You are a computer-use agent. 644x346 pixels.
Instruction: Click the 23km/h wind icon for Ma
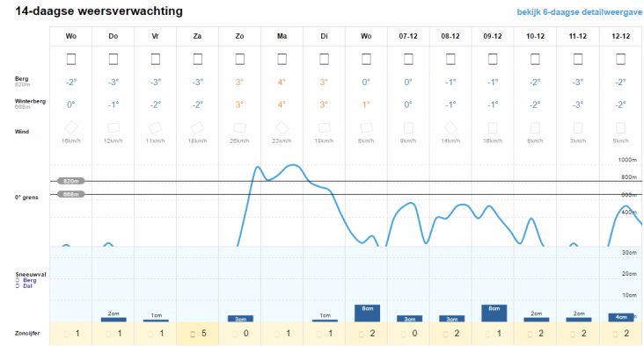pyautogui.click(x=282, y=128)
